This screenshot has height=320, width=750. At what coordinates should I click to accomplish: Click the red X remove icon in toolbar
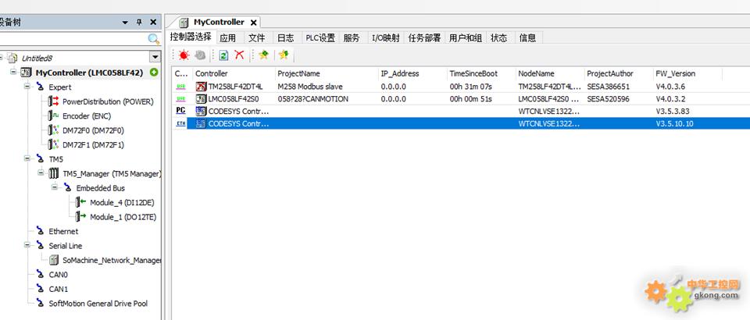[239, 55]
